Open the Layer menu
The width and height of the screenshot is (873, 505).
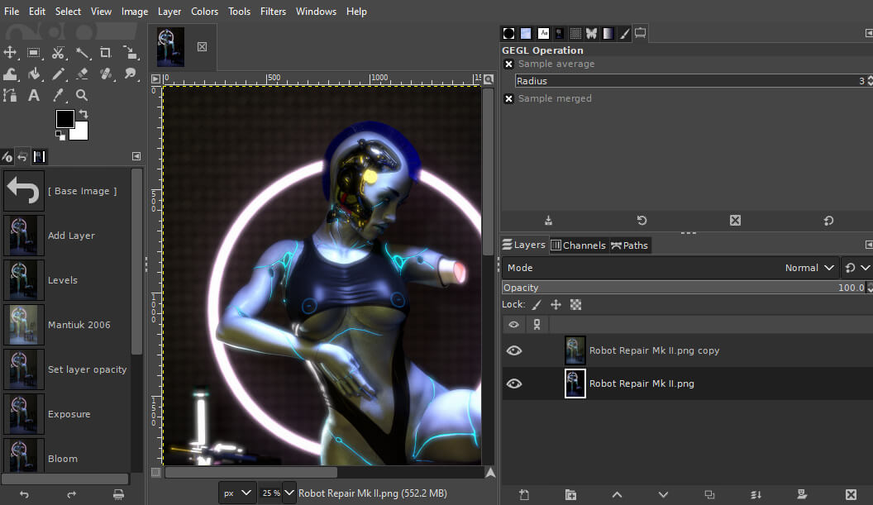pyautogui.click(x=169, y=11)
